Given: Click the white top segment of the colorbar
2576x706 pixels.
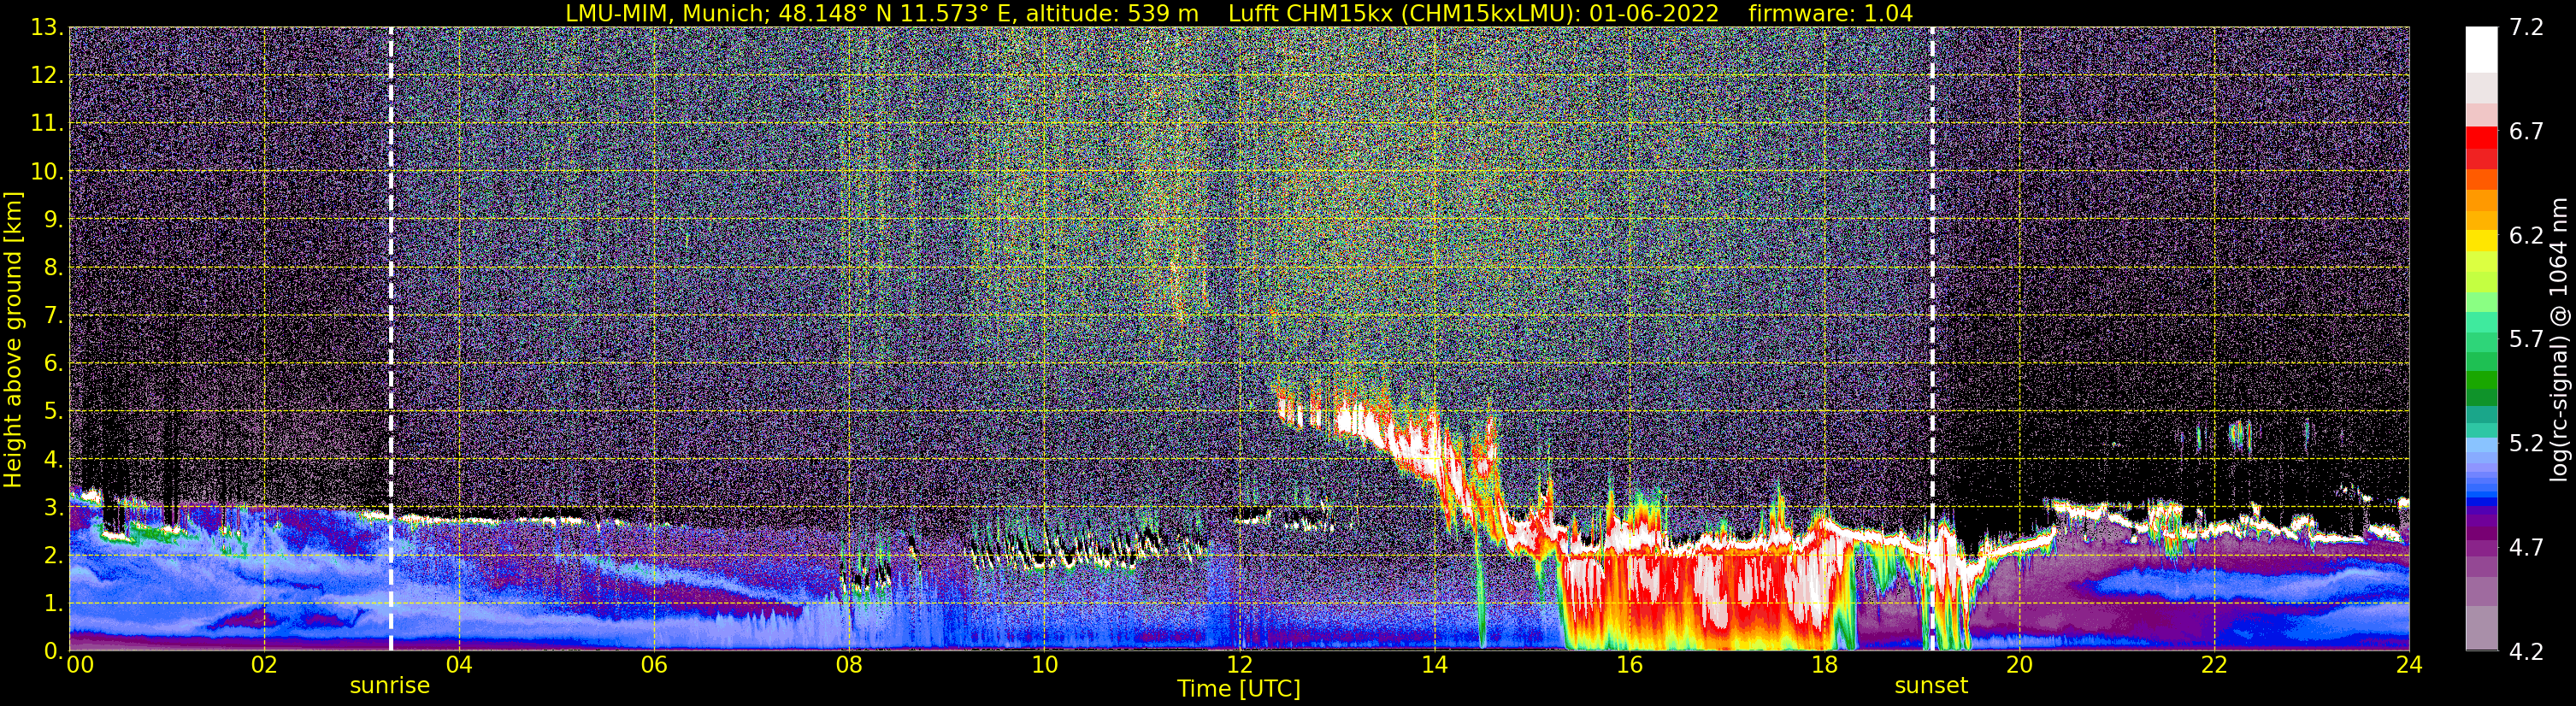Looking at the screenshot, I should [2481, 49].
